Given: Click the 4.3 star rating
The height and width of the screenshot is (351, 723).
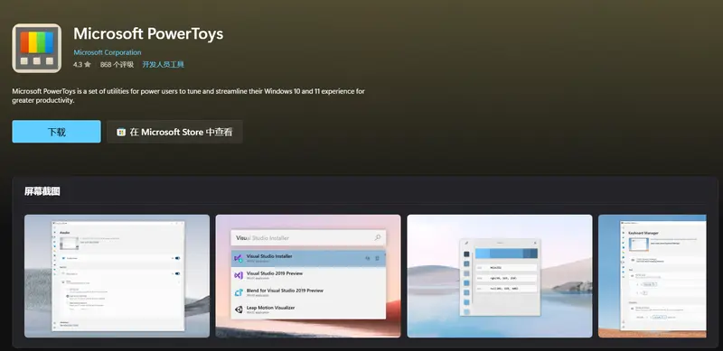Looking at the screenshot, I should pyautogui.click(x=82, y=64).
